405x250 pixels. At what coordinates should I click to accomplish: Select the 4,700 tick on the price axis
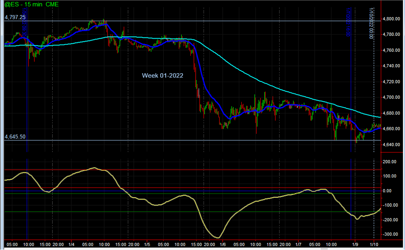(392, 97)
